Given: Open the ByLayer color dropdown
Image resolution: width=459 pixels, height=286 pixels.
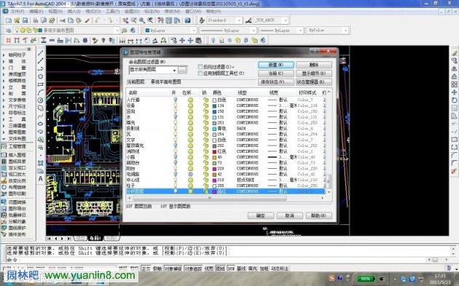Looking at the screenshot, I should pos(194,31).
